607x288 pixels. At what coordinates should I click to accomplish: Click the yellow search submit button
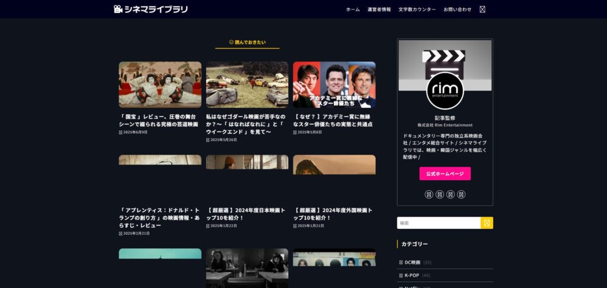pos(487,223)
